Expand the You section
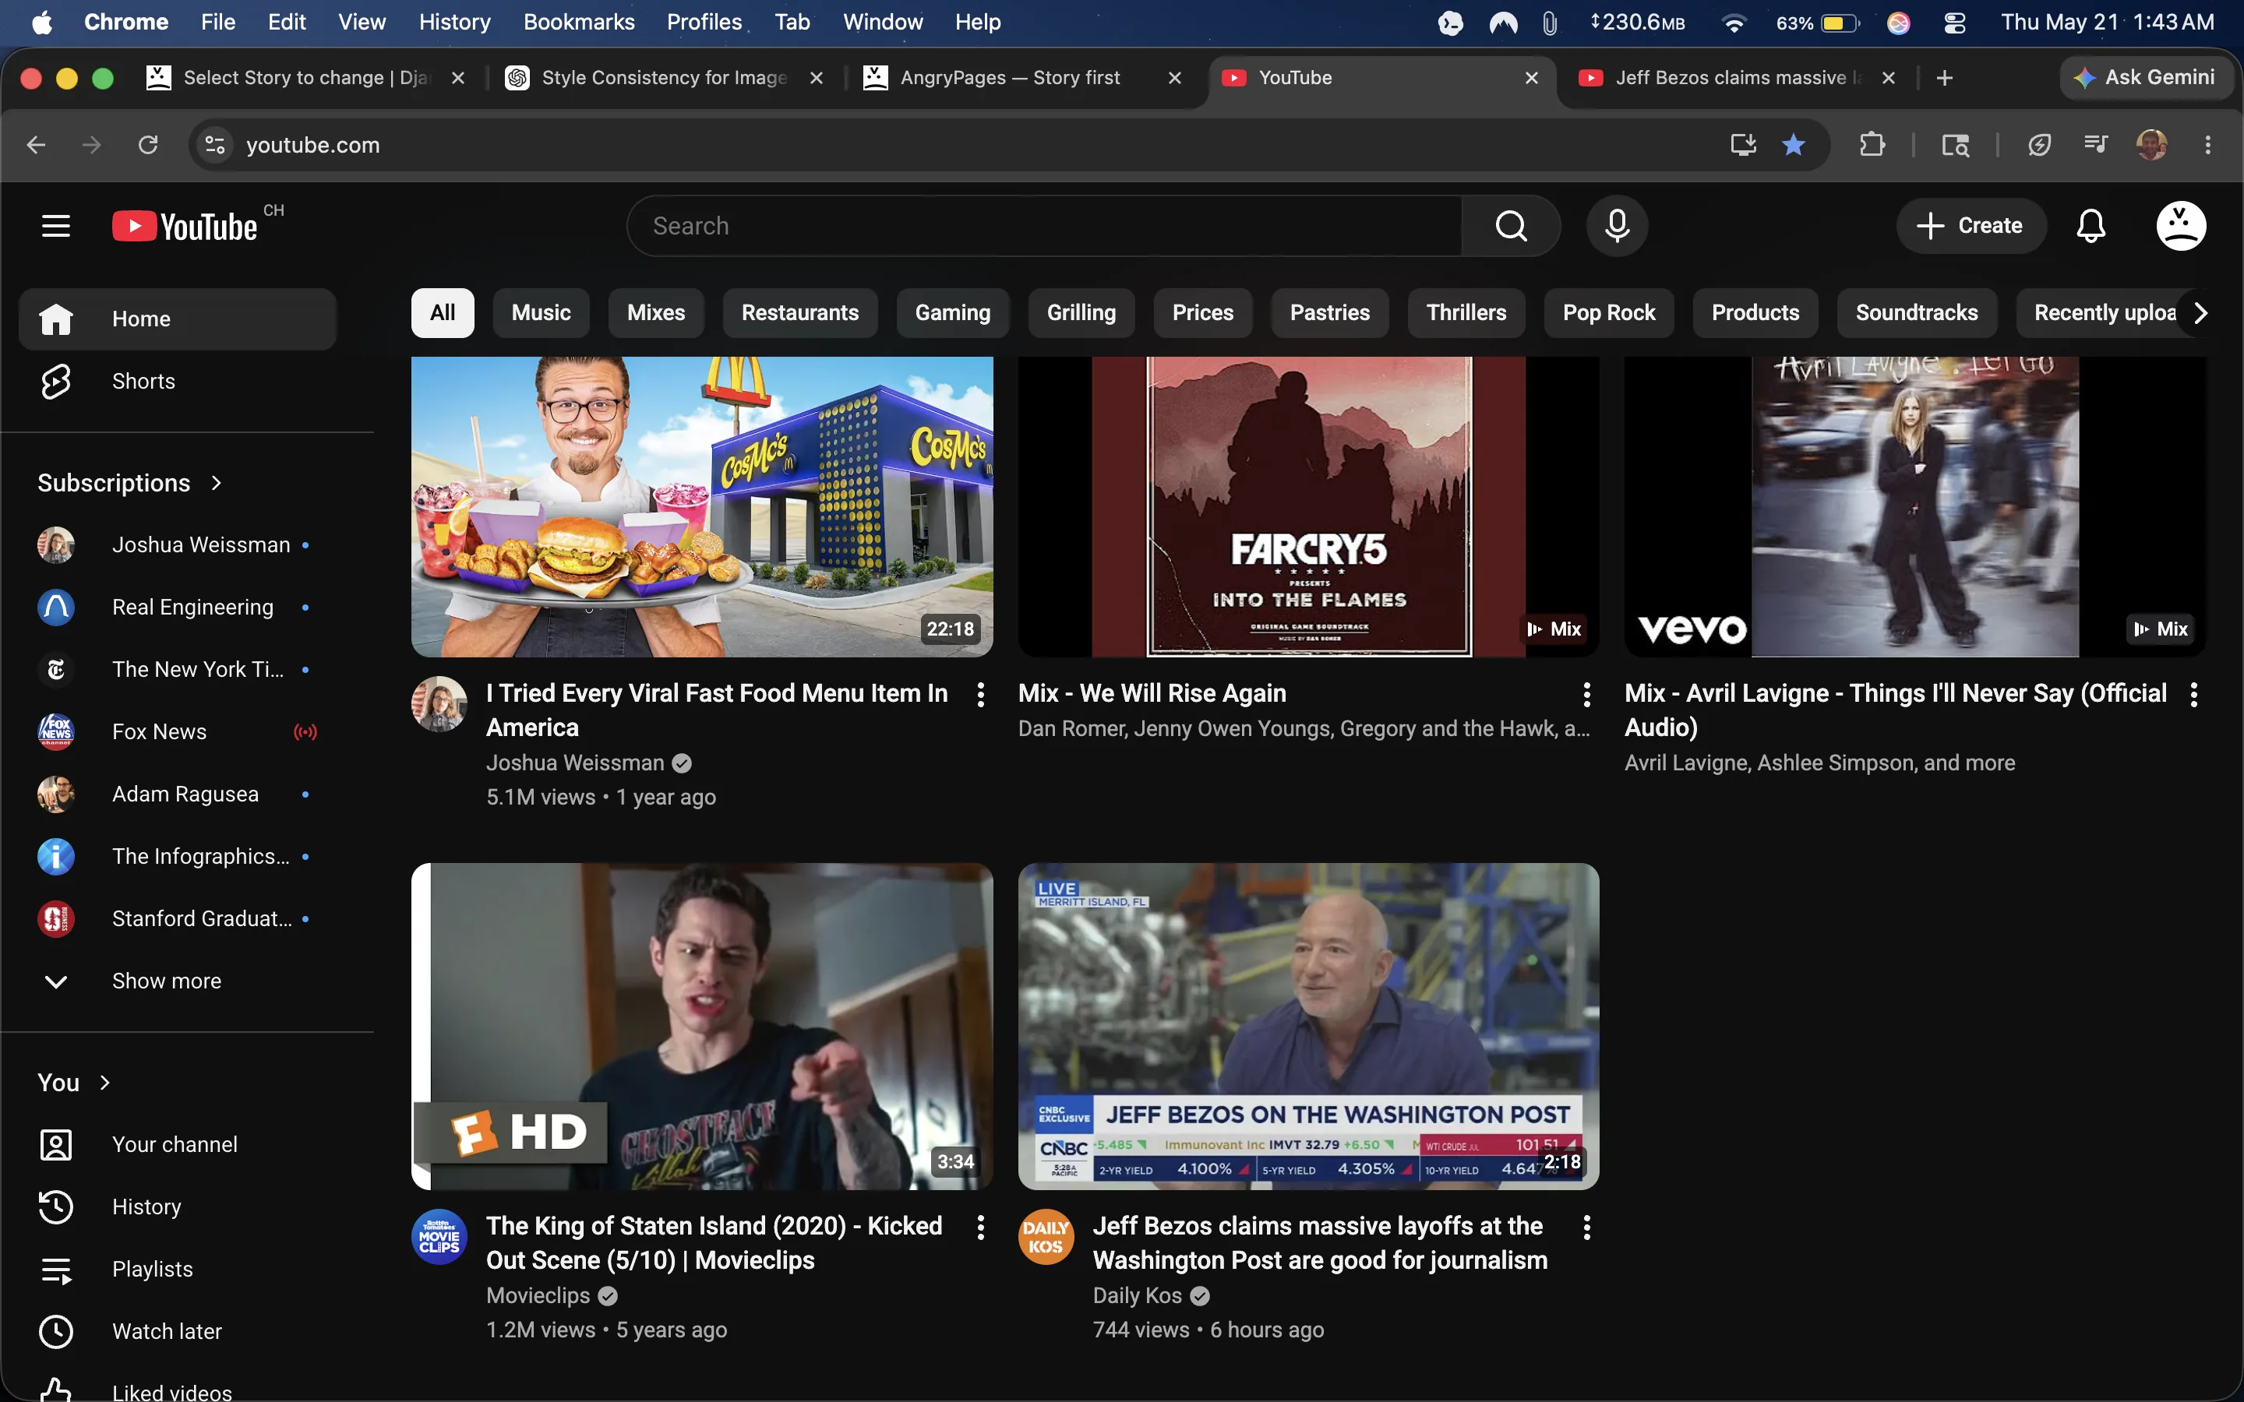The image size is (2244, 1402). pos(74,1082)
